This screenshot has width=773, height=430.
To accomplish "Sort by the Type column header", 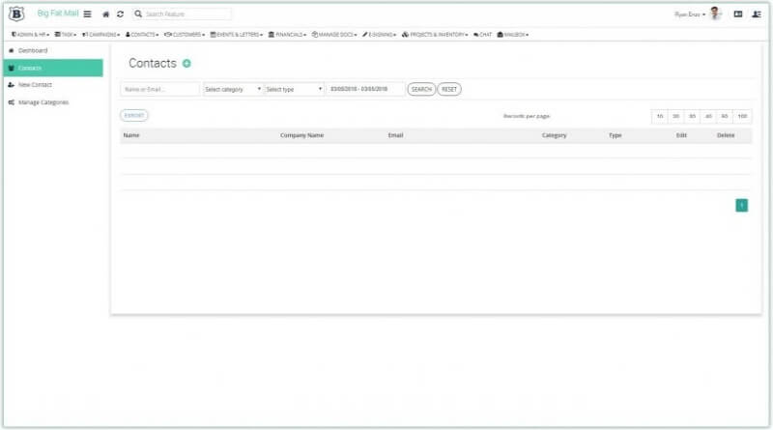I will coord(615,135).
